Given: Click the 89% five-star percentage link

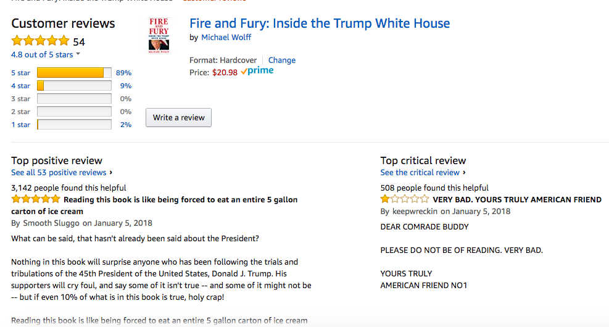Looking at the screenshot, I should click(123, 73).
